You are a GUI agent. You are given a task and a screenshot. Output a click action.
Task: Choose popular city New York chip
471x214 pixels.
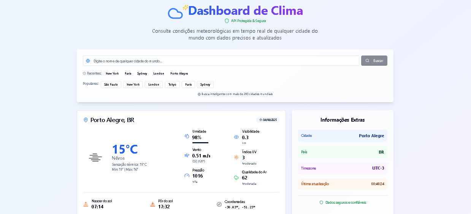point(133,84)
